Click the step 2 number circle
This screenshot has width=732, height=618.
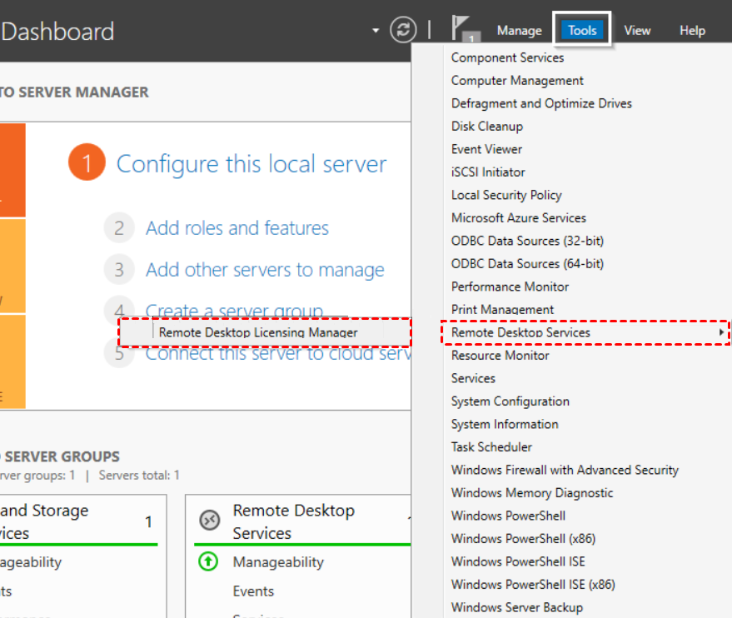tap(119, 228)
